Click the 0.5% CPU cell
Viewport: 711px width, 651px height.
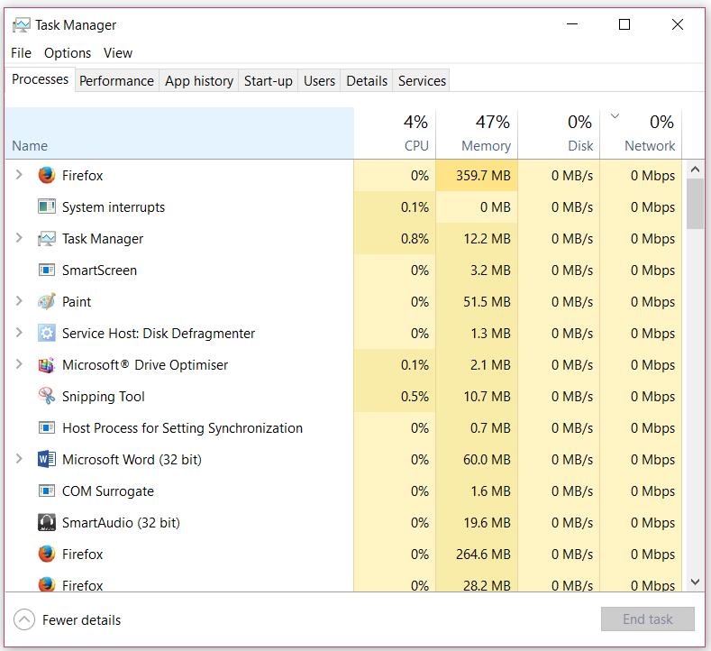click(x=395, y=397)
